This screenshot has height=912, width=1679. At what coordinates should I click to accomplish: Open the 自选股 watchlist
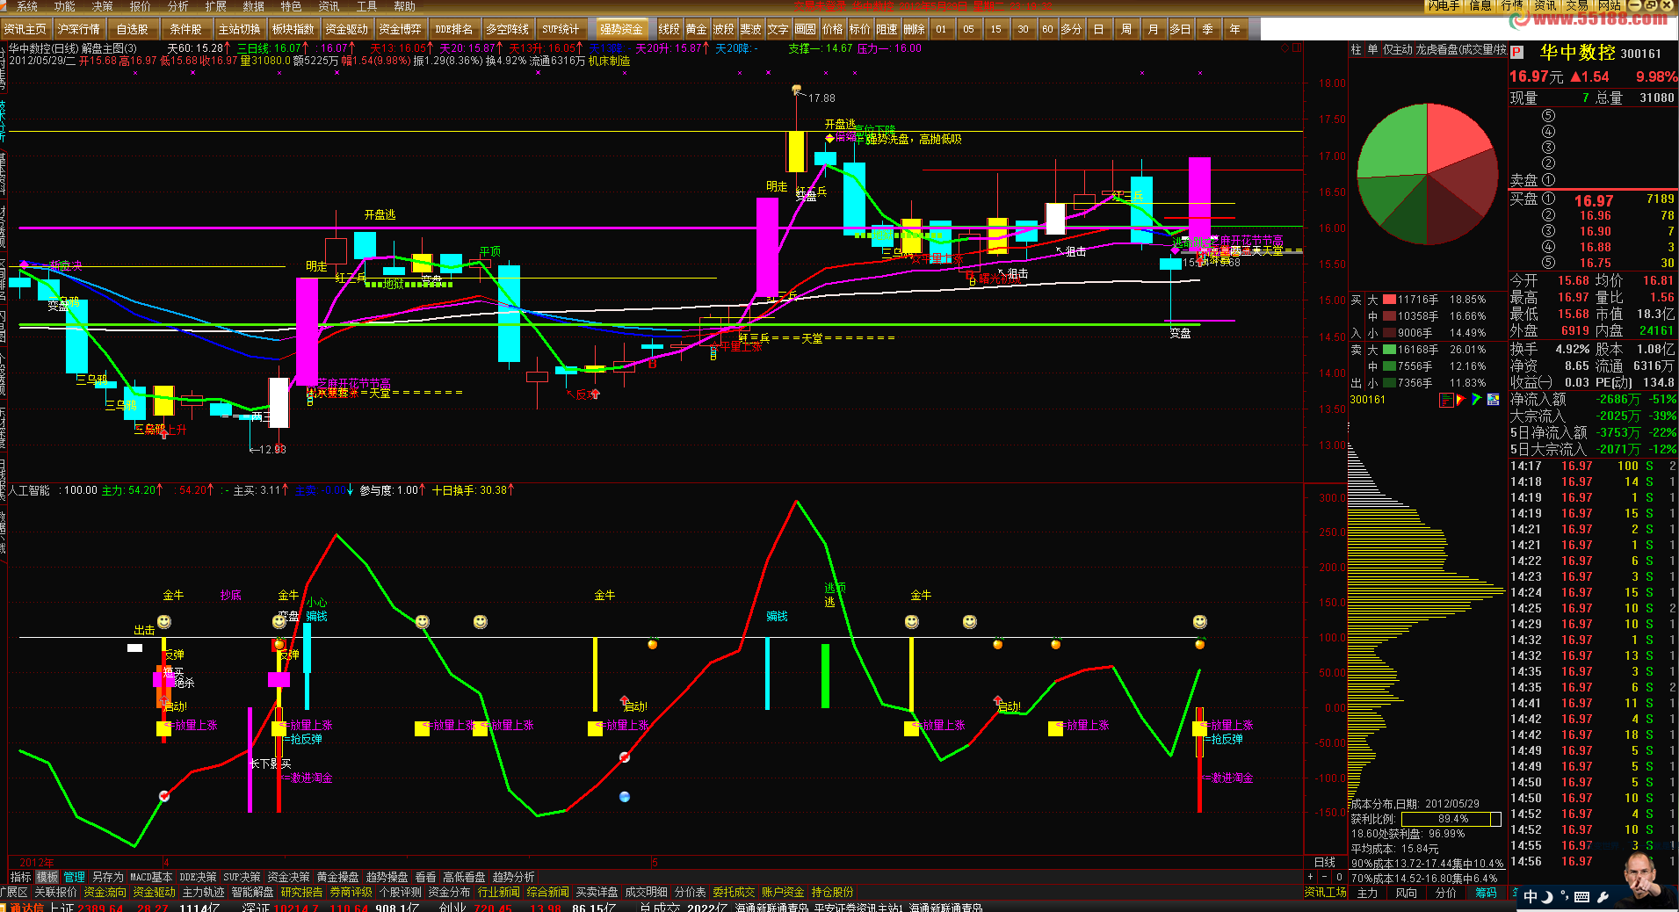(x=133, y=29)
